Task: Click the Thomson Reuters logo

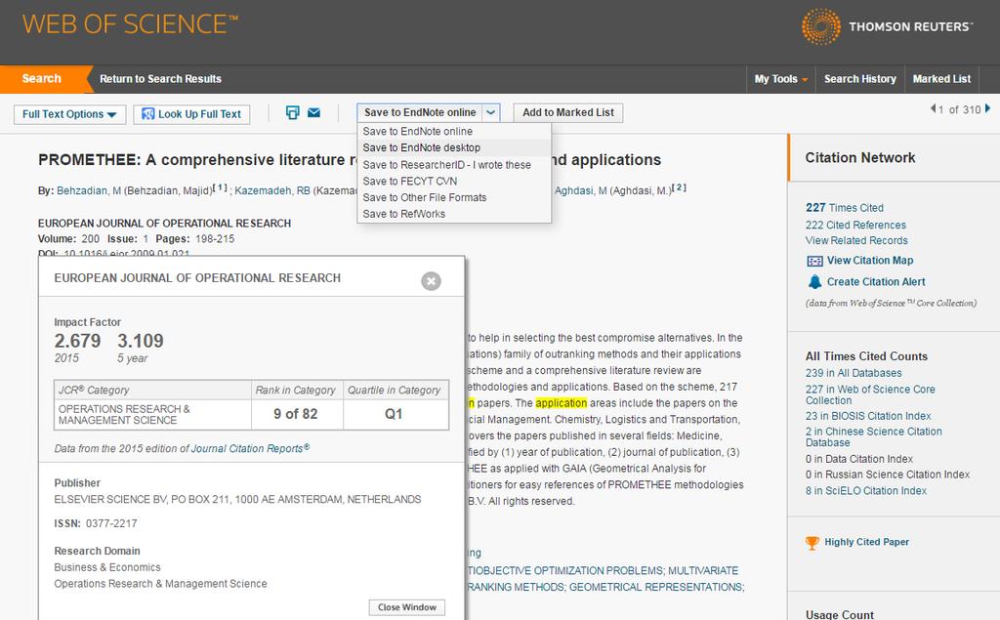Action: coord(887,26)
